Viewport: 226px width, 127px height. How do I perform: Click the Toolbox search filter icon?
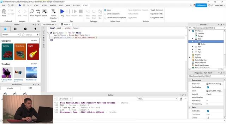pyautogui.click(x=38, y=35)
